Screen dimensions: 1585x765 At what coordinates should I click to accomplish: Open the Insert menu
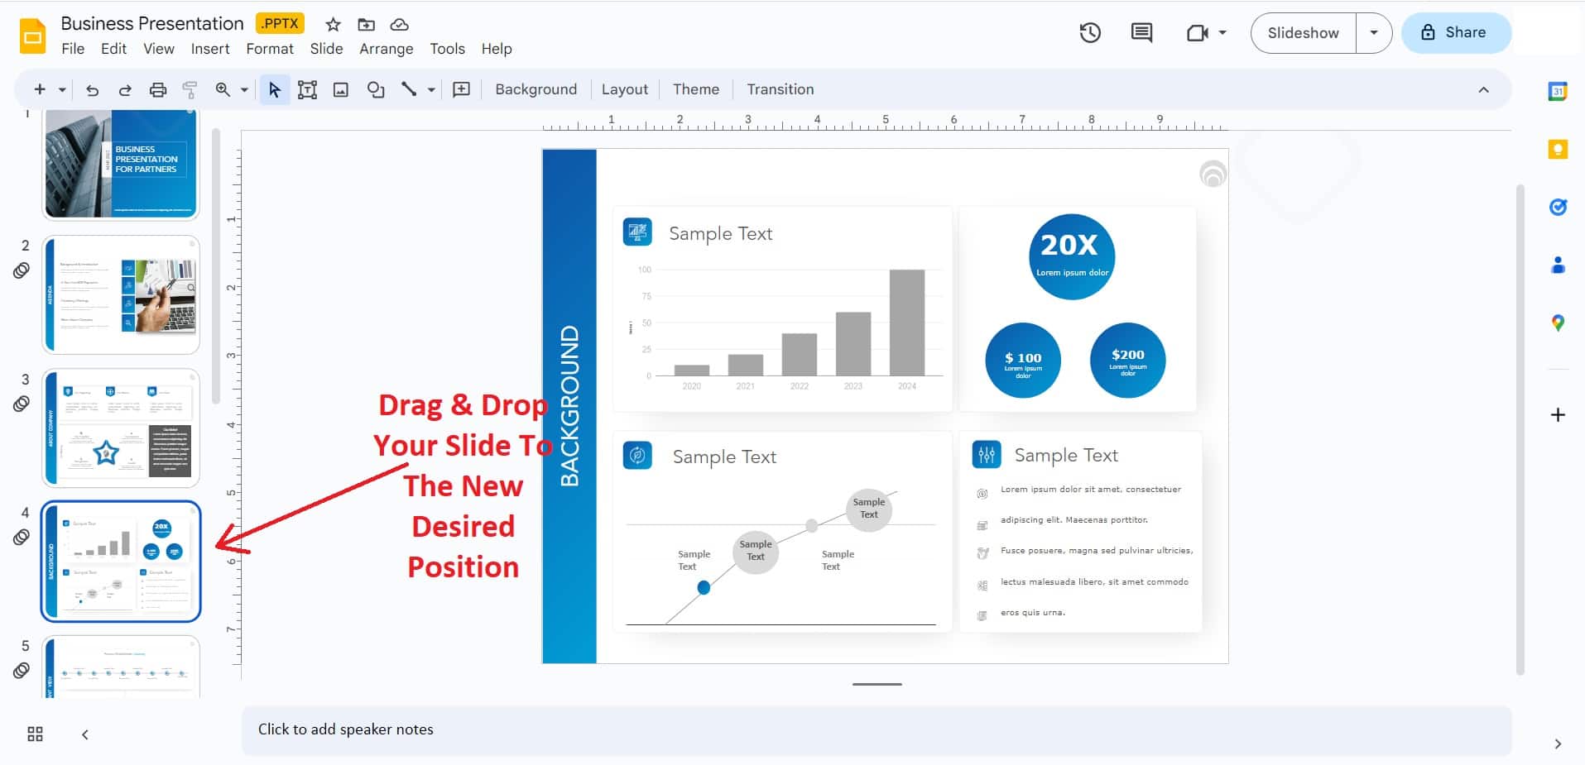click(x=210, y=49)
